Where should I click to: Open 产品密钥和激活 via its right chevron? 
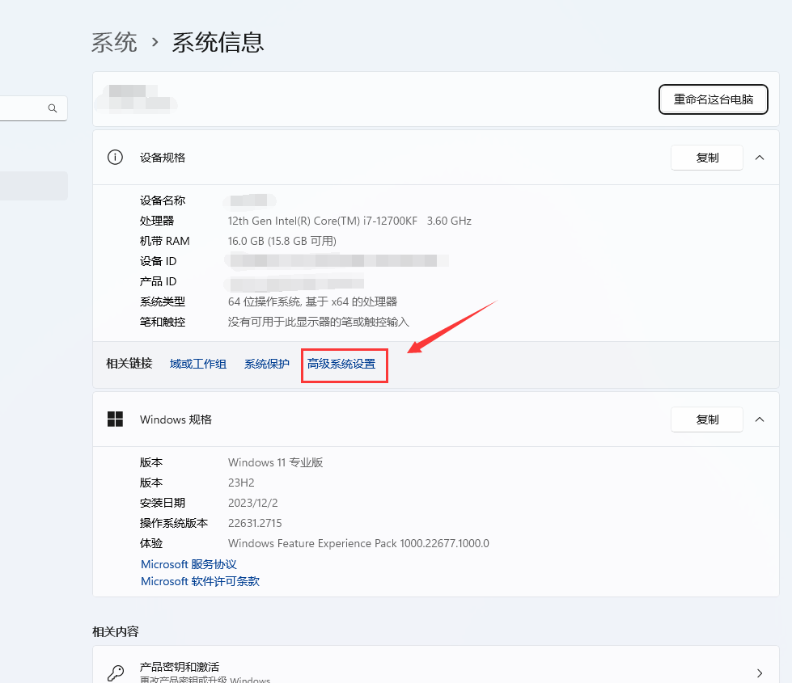tap(760, 673)
